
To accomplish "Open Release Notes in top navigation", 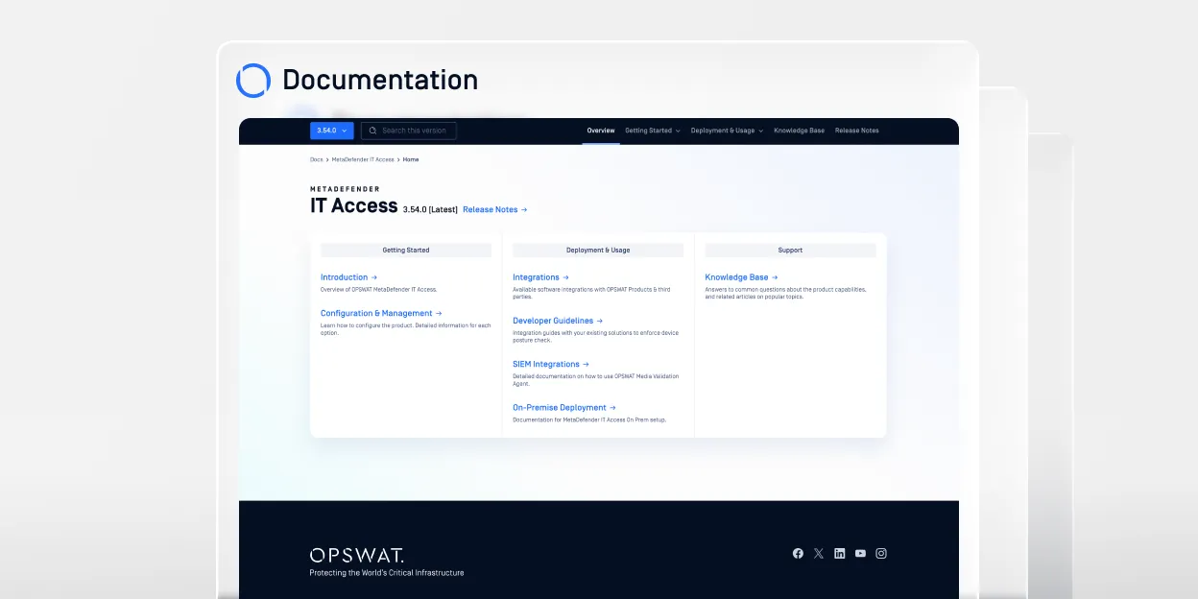I will (856, 131).
